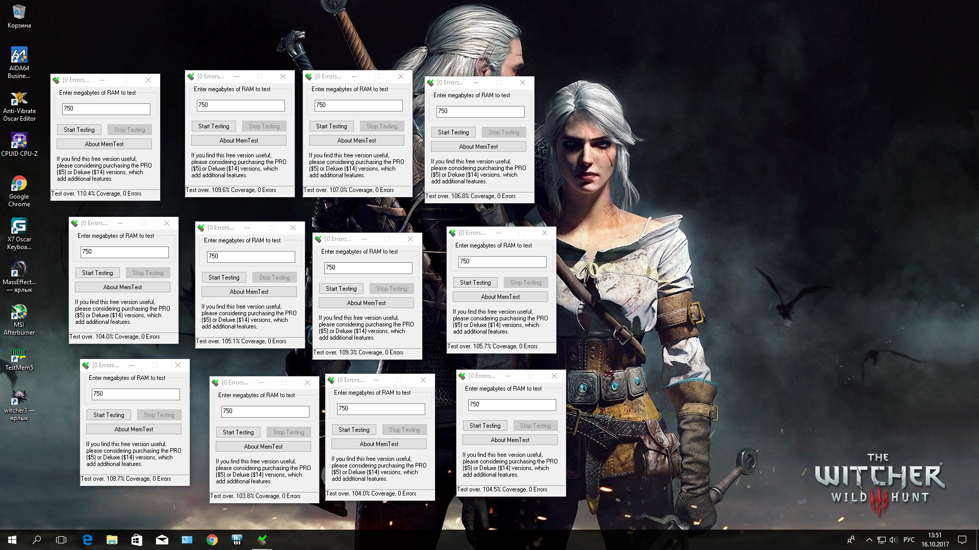This screenshot has height=550, width=979.
Task: Open the volume control in system tray
Action: 893,540
